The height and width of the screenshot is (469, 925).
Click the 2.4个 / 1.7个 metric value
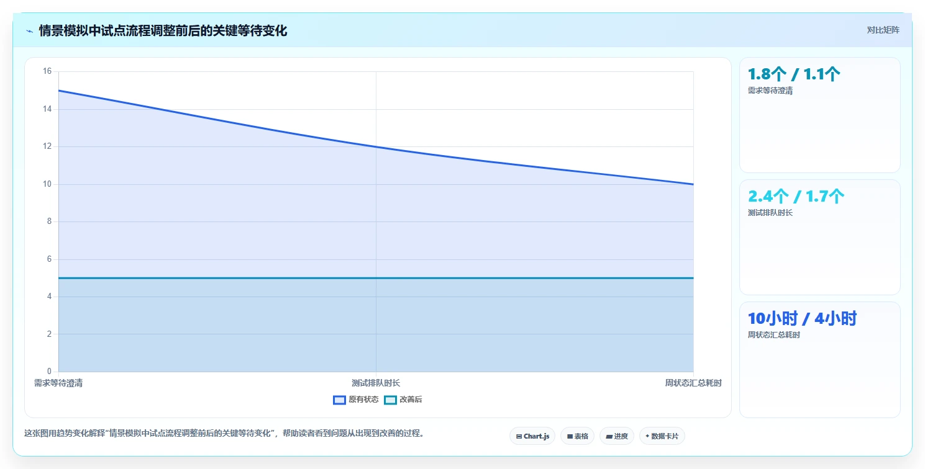coord(796,197)
